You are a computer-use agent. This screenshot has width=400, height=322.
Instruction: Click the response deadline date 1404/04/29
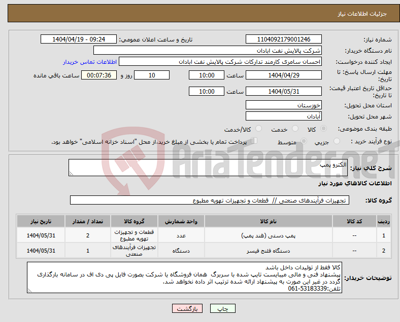(284, 75)
